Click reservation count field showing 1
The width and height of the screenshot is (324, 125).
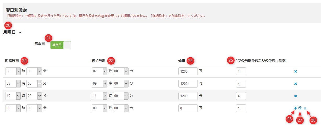(x=241, y=108)
